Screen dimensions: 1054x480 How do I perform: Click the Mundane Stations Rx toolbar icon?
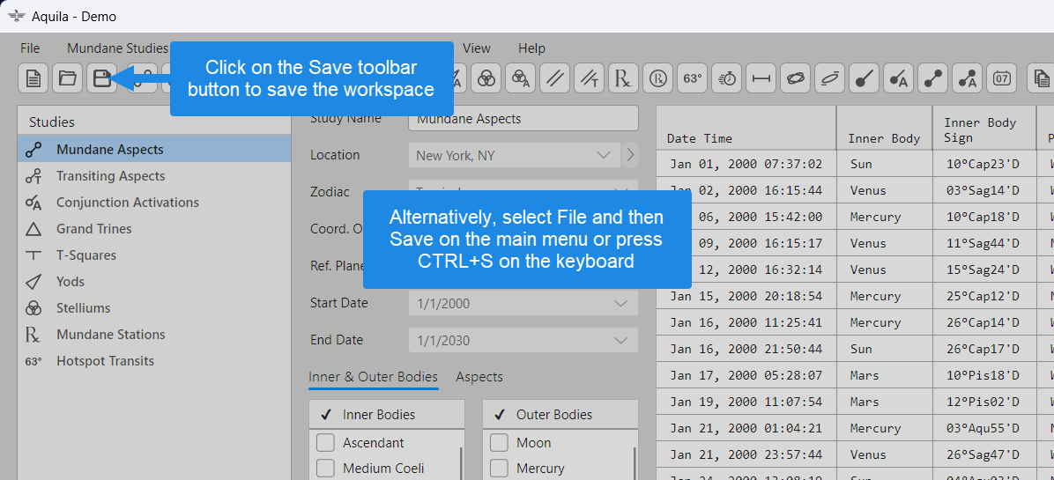tap(623, 78)
